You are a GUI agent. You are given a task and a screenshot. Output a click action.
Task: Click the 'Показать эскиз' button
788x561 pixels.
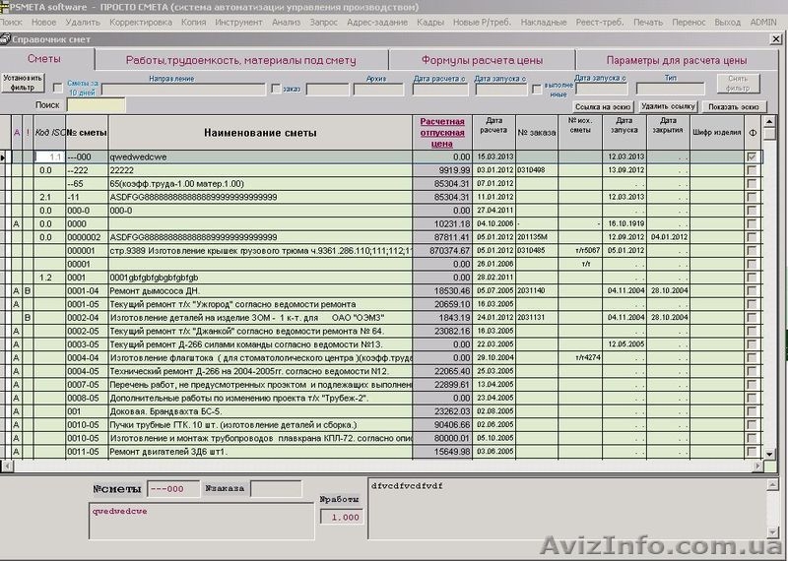(x=733, y=105)
